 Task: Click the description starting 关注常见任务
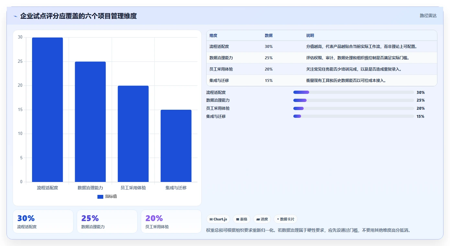click(x=354, y=69)
